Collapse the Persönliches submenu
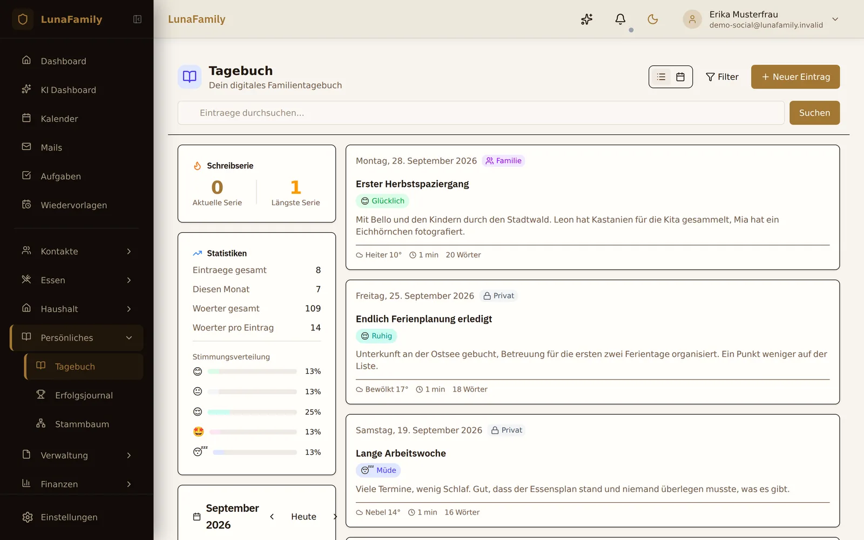This screenshot has width=864, height=540. point(77,338)
